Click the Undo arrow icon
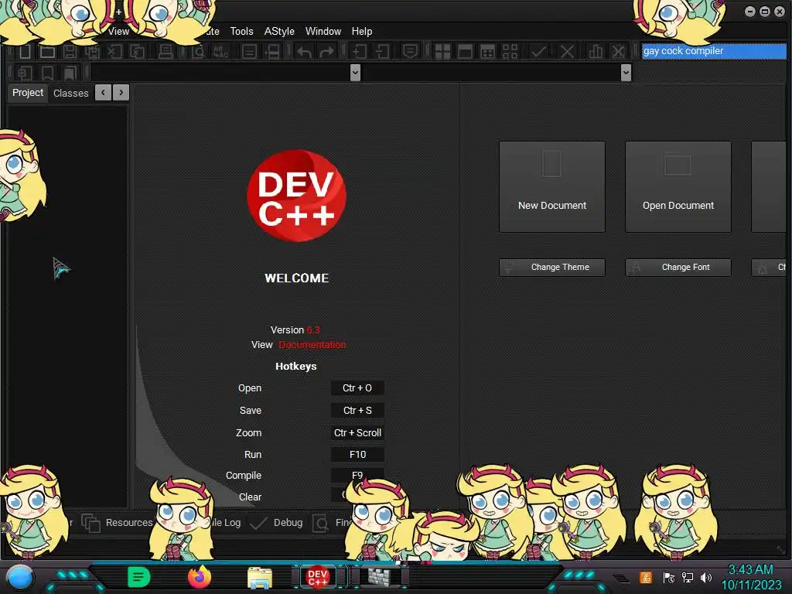 [304, 52]
